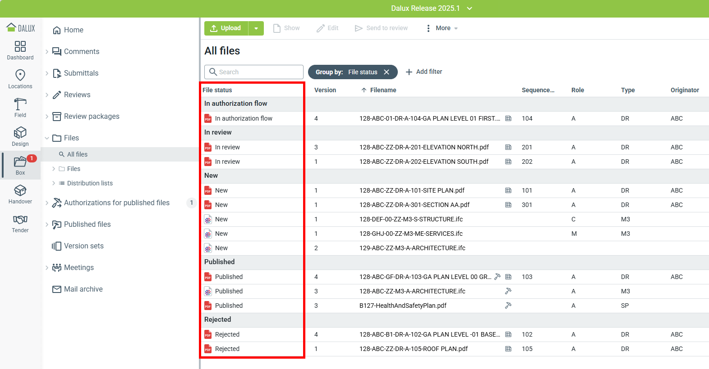Expand the Comments section in sidebar
Viewport: 709px width, 369px height.
click(47, 52)
